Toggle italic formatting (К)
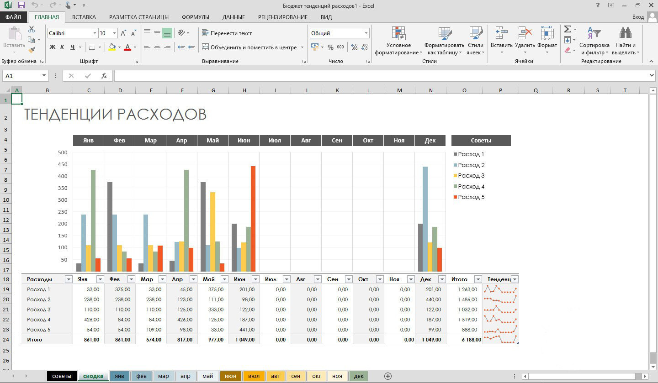Viewport: 658px width, 383px height. click(x=63, y=47)
